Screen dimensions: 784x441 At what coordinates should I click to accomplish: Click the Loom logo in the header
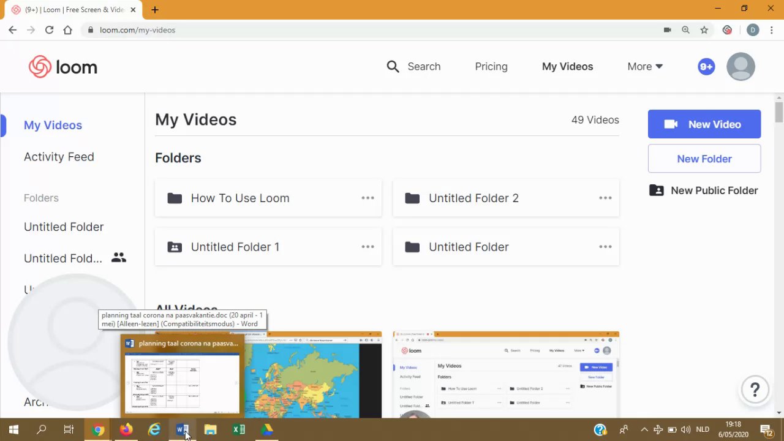tap(62, 67)
